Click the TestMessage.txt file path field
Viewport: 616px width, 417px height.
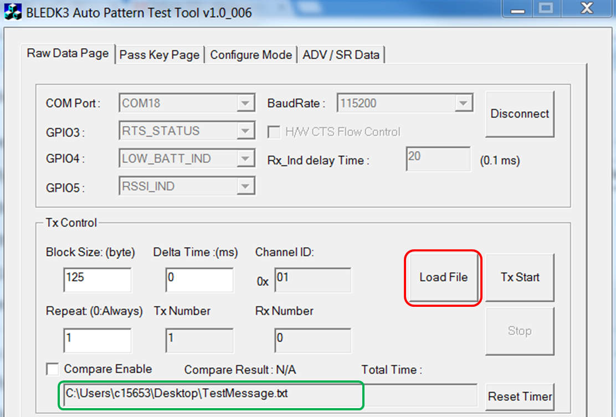[211, 394]
